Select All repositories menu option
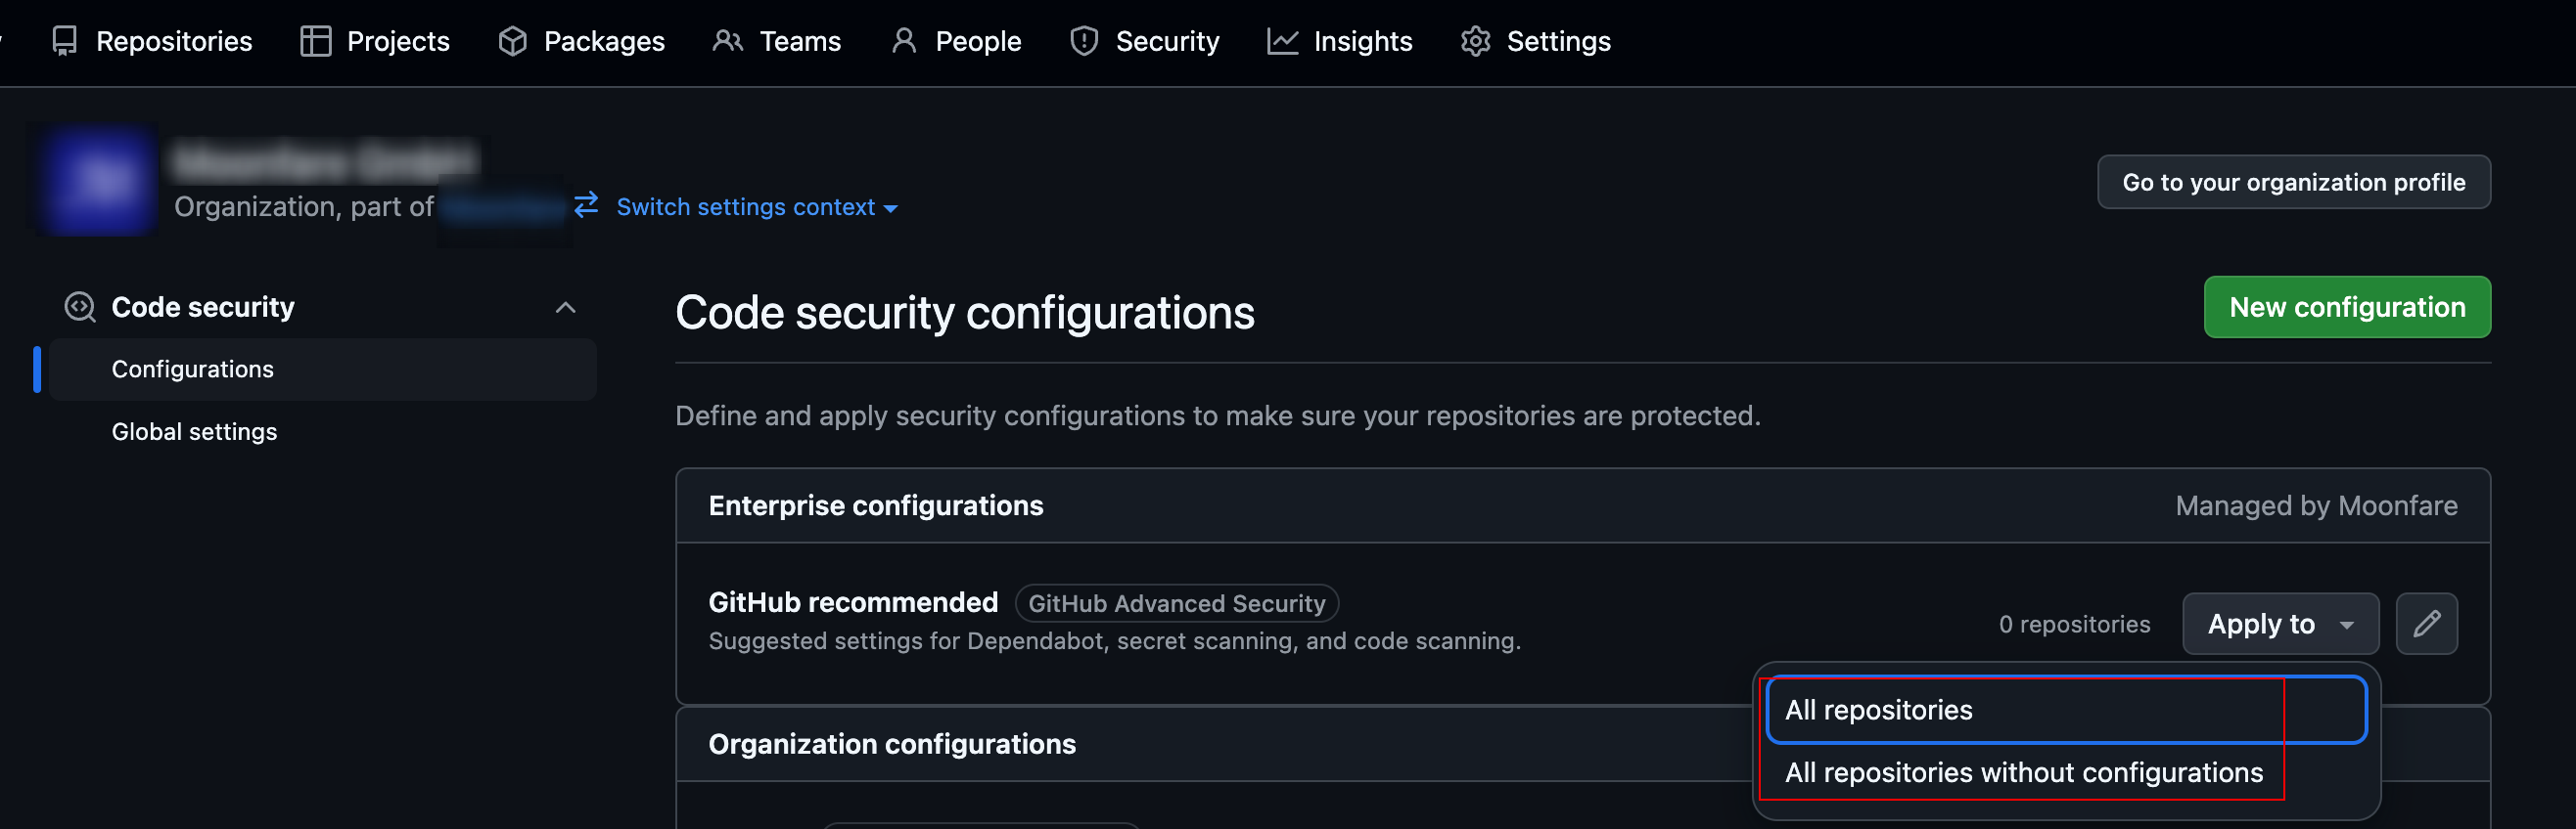The width and height of the screenshot is (2576, 829). click(x=1878, y=710)
